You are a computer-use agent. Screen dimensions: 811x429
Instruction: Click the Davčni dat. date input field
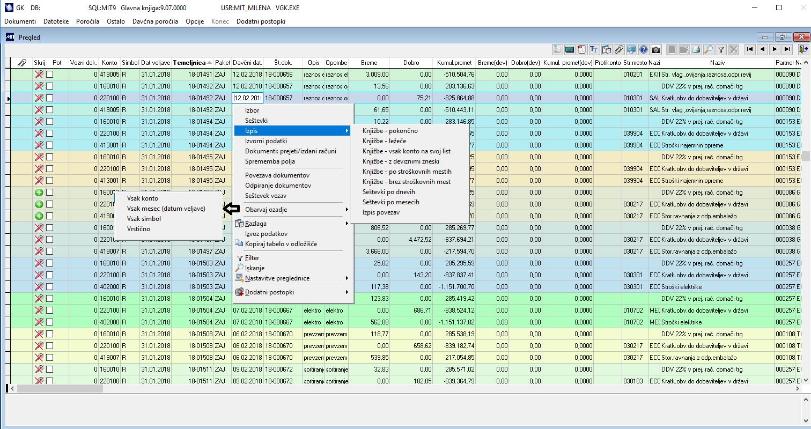tap(247, 98)
